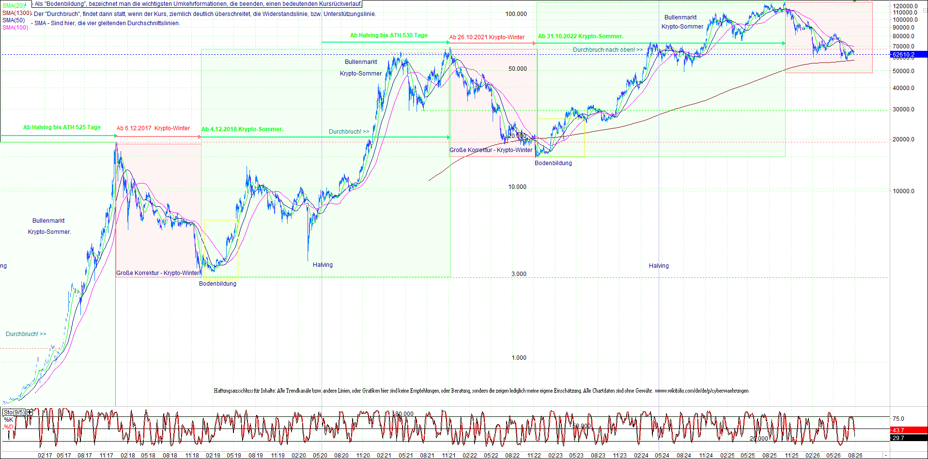Screen dimensions: 928x459
Task: Click the 'Ab 31.10.2022 Krypto-Sommer.' label
Action: coord(581,36)
